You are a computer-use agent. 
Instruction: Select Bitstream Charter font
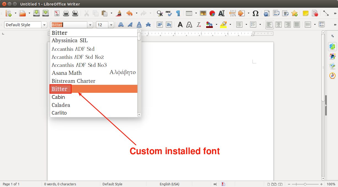(x=94, y=81)
